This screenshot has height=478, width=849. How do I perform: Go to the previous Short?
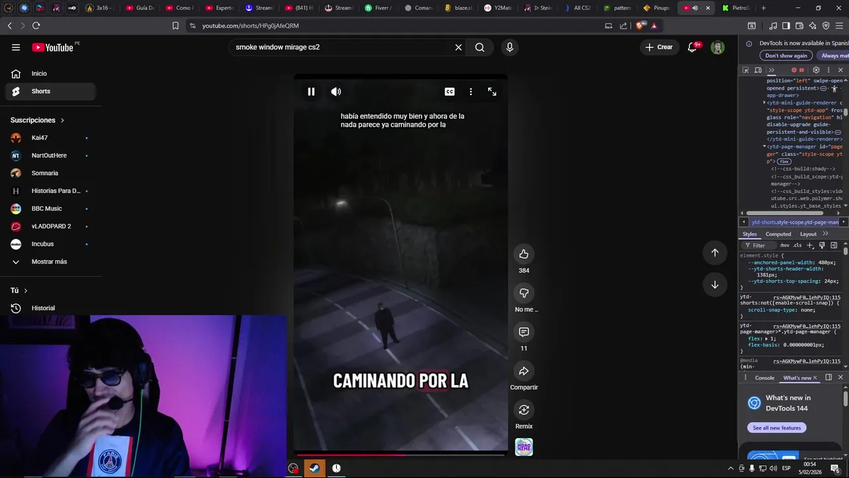[x=715, y=252]
